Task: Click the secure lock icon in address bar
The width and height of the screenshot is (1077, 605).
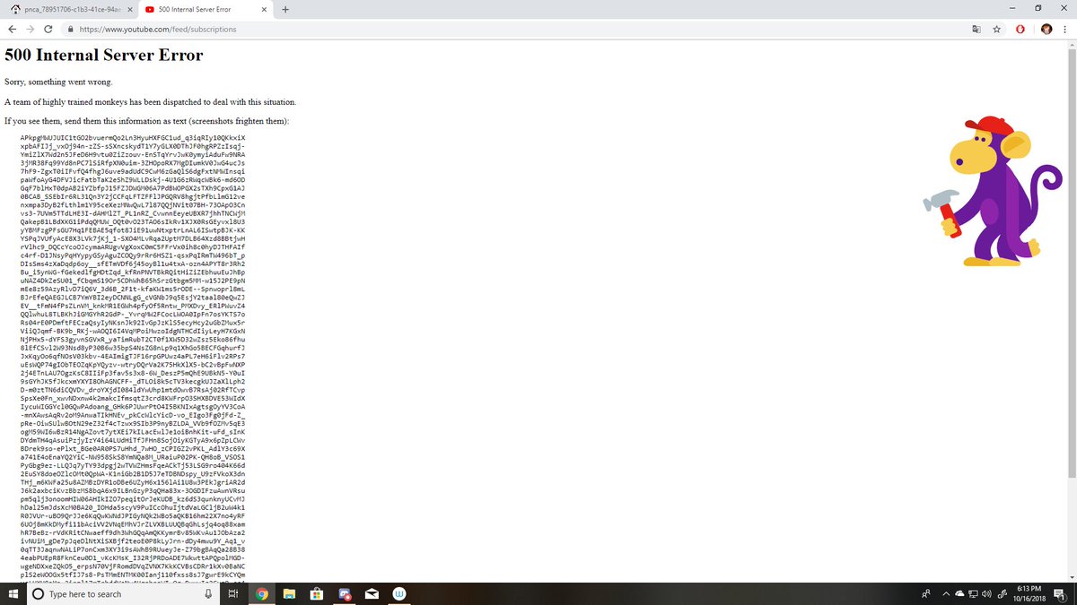Action: [70, 29]
